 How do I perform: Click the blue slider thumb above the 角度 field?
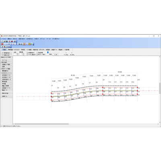(48, 52)
